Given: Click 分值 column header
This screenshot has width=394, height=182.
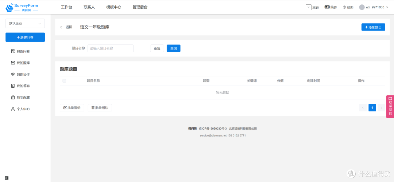Looking at the screenshot, I should point(281,81).
